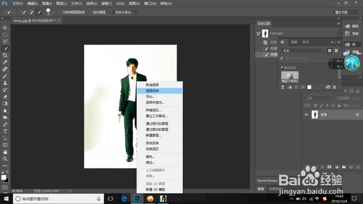Select the Eraser tool
This screenshot has width=363, height=204.
5,97
